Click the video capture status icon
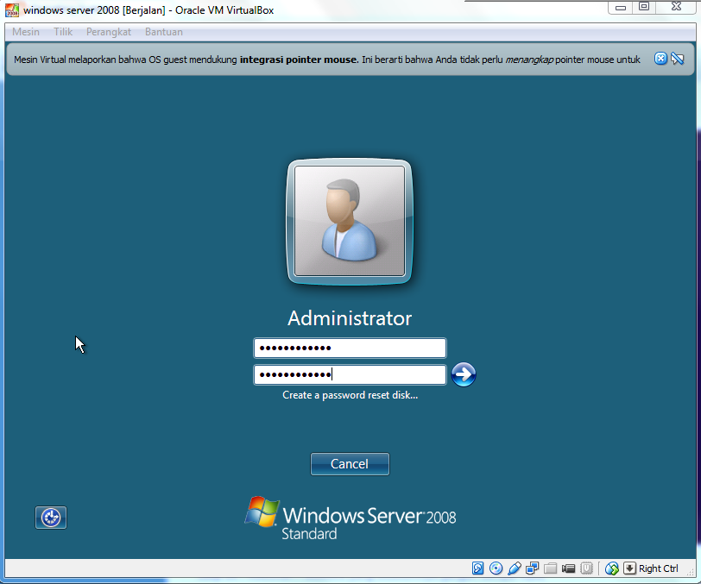 [x=568, y=568]
